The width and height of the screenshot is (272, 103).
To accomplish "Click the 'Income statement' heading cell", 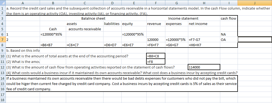I will (183, 18).
